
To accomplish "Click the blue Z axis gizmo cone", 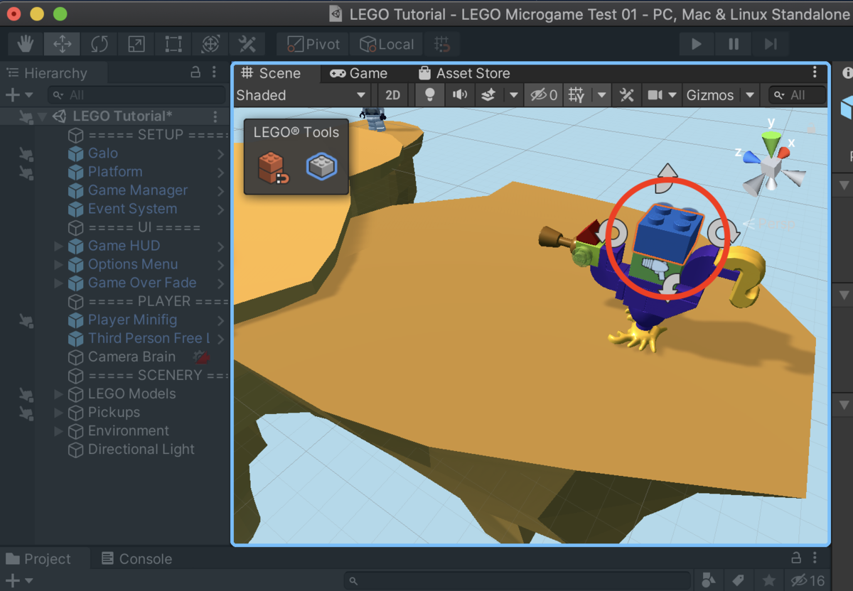I will click(751, 157).
